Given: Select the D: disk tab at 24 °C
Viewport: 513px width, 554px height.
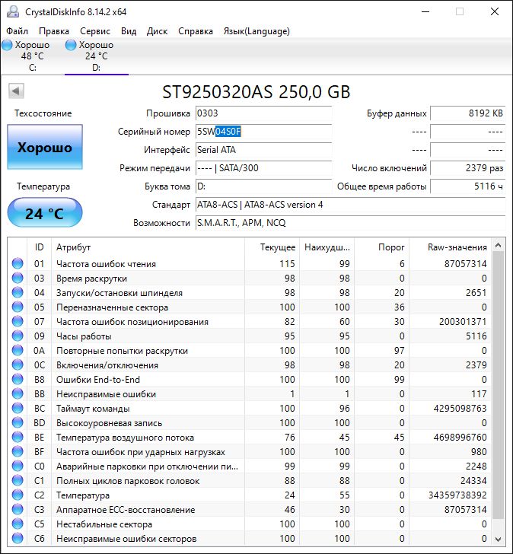Looking at the screenshot, I should click(x=96, y=56).
